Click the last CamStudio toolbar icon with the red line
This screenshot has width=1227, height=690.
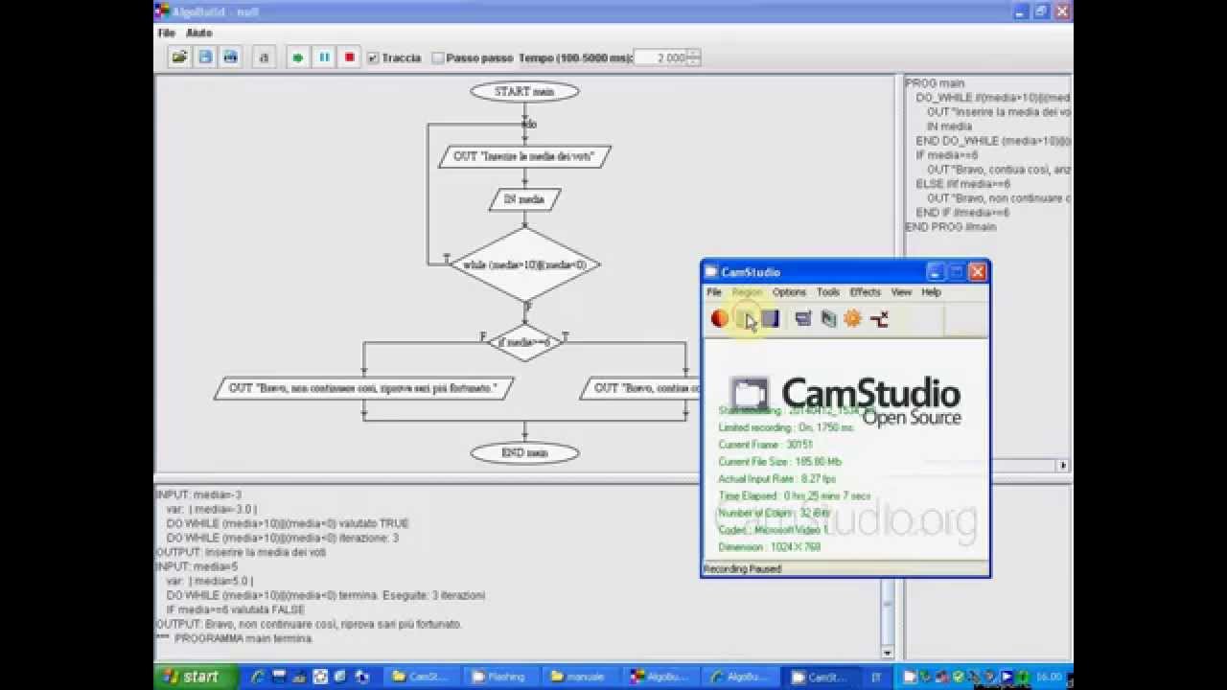(879, 319)
